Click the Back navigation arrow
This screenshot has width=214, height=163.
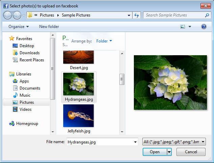(7, 15)
